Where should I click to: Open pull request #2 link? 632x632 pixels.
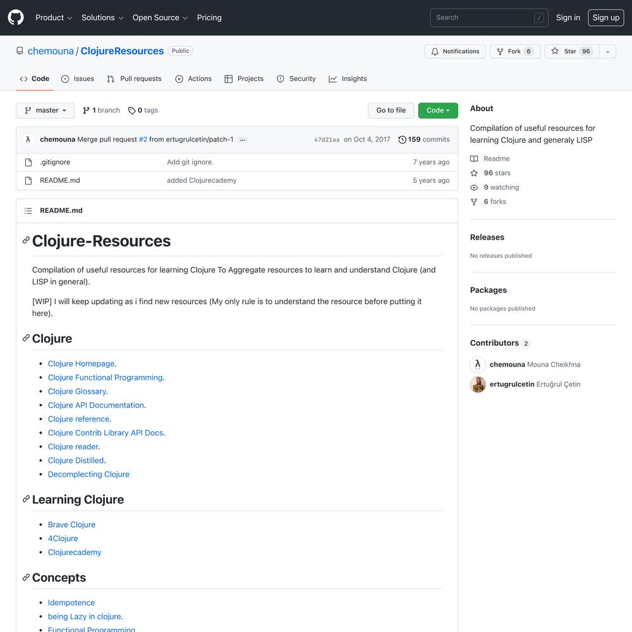click(x=143, y=140)
